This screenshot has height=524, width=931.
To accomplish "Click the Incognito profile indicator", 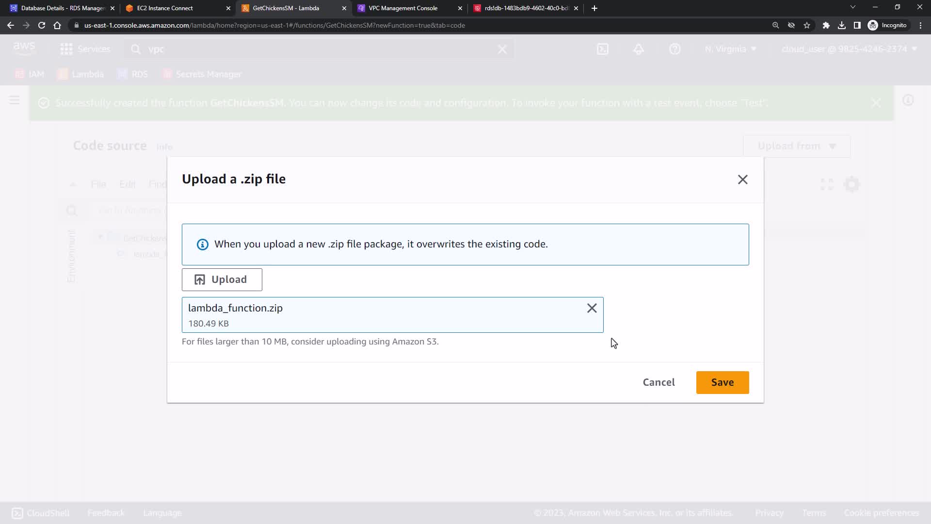I will point(887,25).
